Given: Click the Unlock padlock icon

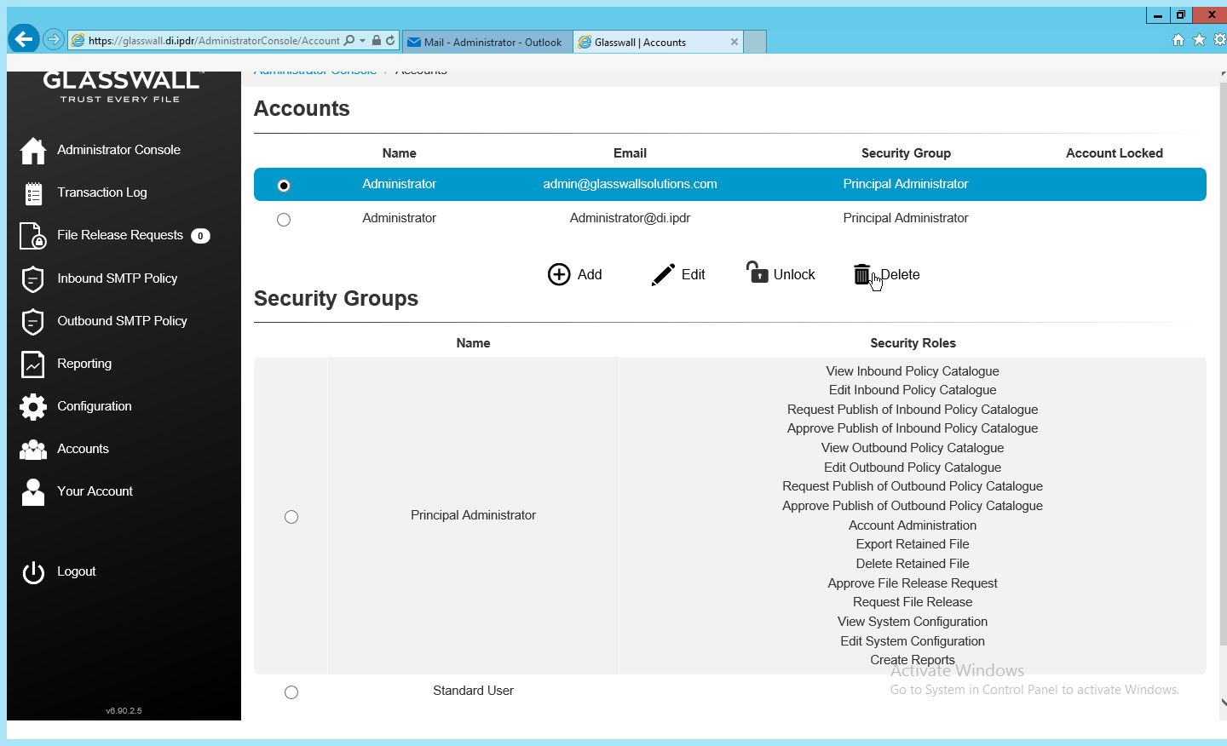Looking at the screenshot, I should tap(757, 273).
